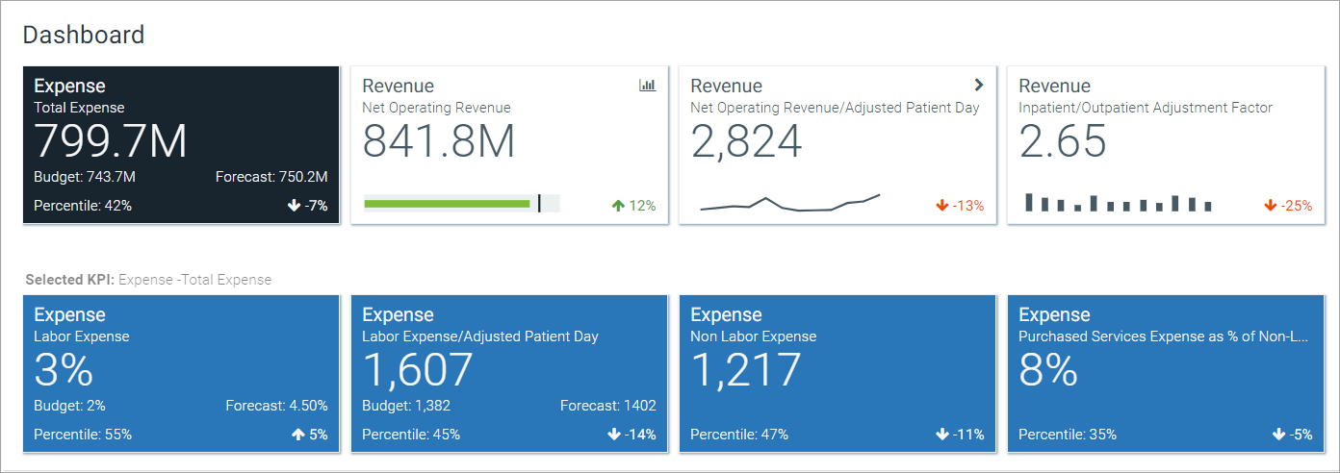Click up arrow on Labor Expense tile

pos(297,435)
